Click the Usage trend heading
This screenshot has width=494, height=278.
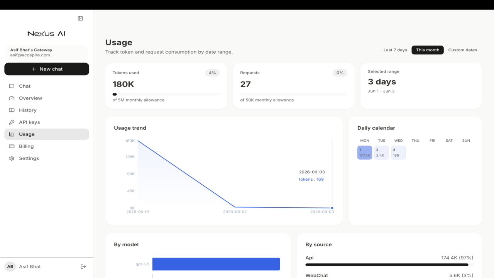[x=130, y=128]
